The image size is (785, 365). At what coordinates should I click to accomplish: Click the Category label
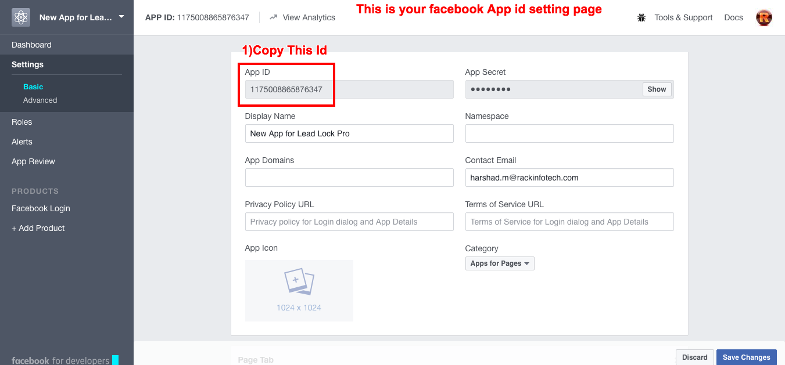pyautogui.click(x=482, y=248)
